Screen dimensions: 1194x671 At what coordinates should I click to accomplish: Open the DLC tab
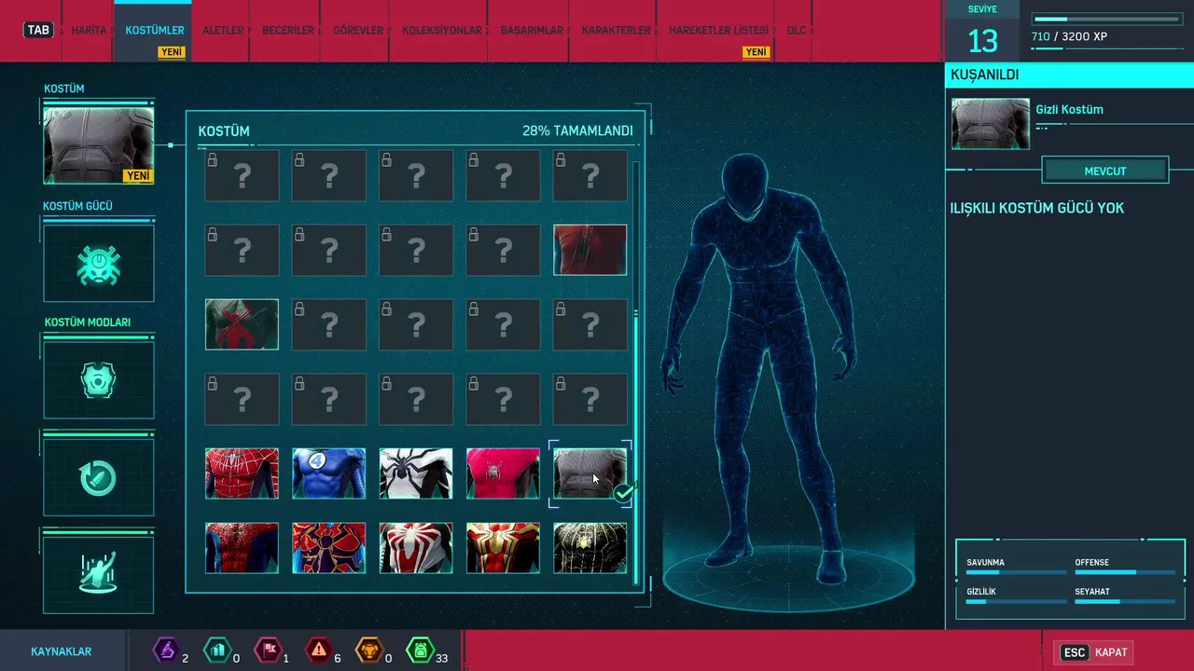(796, 31)
